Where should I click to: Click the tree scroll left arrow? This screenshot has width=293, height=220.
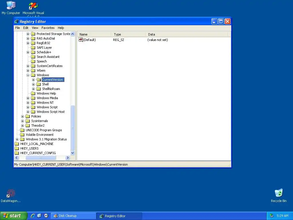tap(17, 158)
